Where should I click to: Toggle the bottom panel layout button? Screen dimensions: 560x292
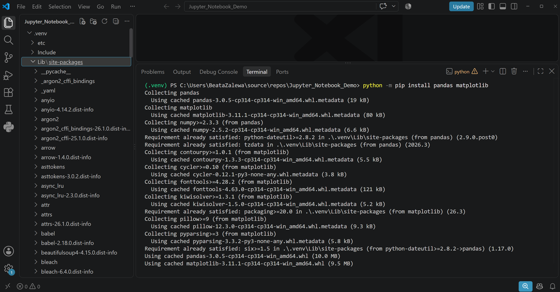503,7
